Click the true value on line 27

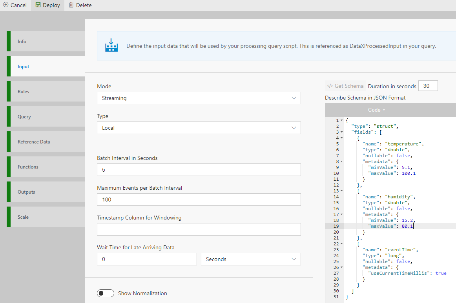441,273
